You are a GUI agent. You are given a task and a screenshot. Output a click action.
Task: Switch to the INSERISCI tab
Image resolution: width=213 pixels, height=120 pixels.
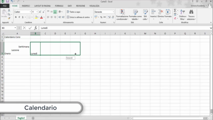pyautogui.click(x=26, y=6)
